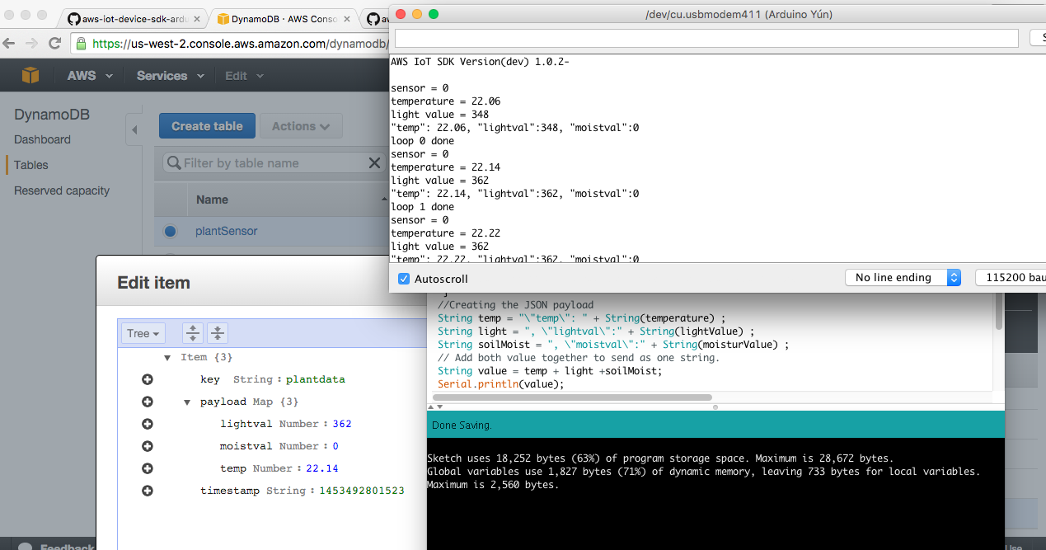Click the plus icon beside lightval row
Viewport: 1046px width, 550px height.
click(148, 424)
